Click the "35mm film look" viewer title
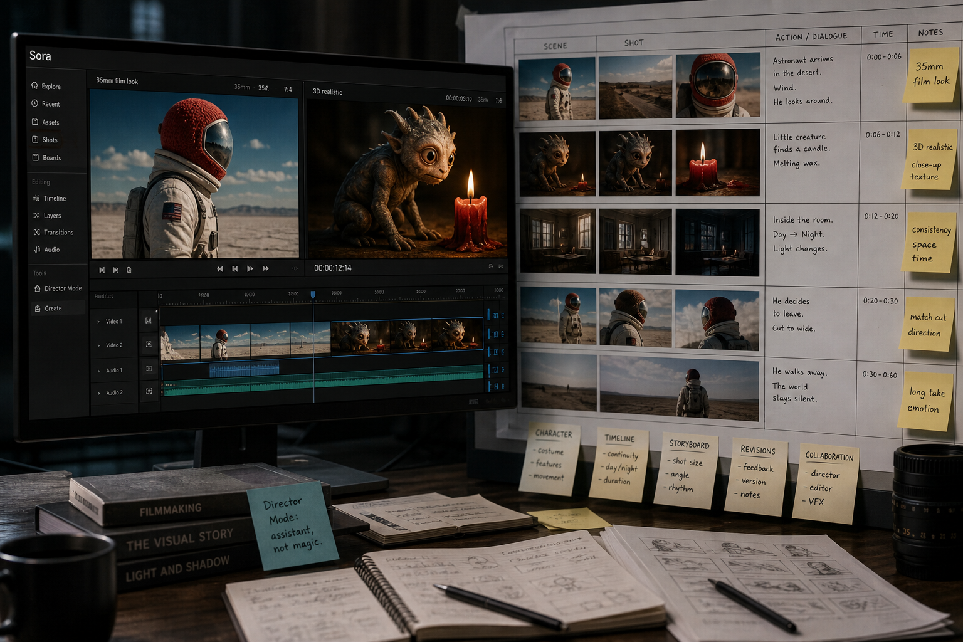The width and height of the screenshot is (963, 642). coord(117,81)
